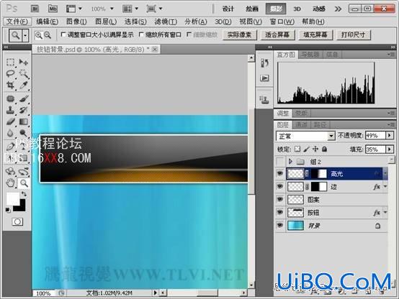The width and height of the screenshot is (399, 299).
Task: Toggle visibility box of 组 2 group
Action: click(280, 161)
